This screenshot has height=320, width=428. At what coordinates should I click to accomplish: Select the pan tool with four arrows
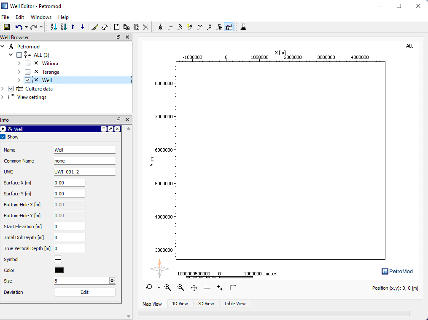[x=194, y=288]
